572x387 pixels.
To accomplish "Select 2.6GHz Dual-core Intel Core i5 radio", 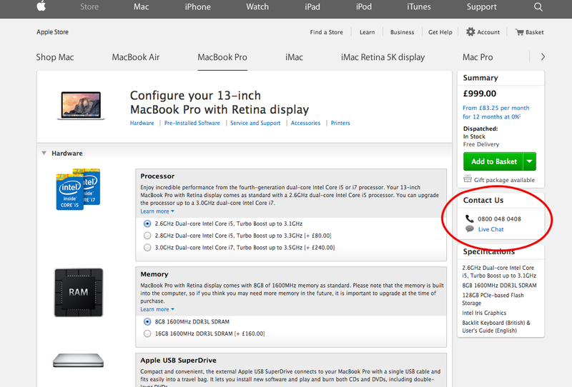I will coord(147,223).
